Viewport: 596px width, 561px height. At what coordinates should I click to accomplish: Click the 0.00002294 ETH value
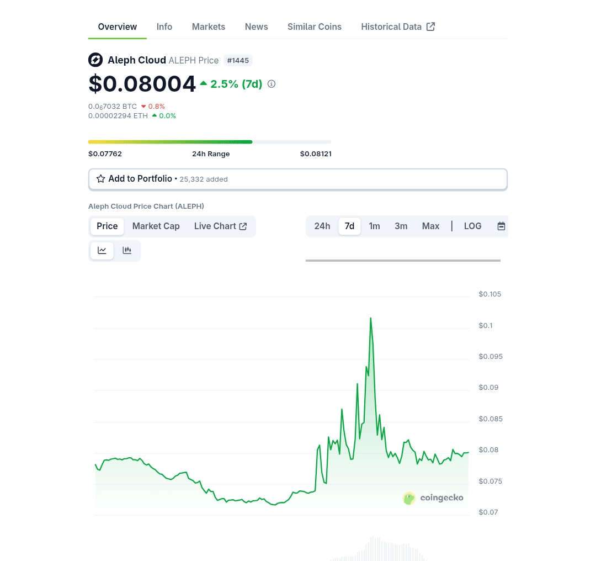(118, 115)
